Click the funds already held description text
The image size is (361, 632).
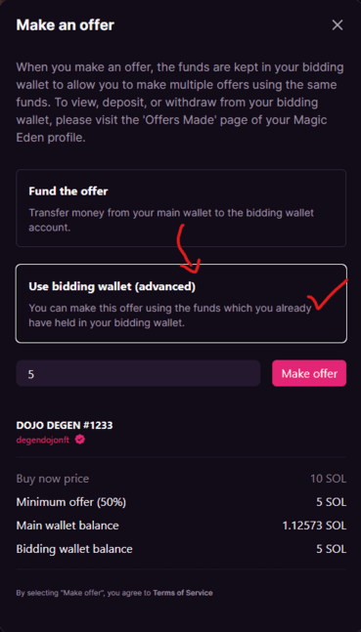tap(170, 316)
